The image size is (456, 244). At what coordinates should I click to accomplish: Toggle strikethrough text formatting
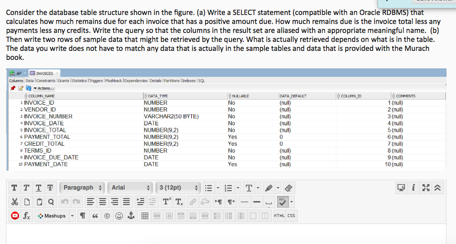(51, 188)
